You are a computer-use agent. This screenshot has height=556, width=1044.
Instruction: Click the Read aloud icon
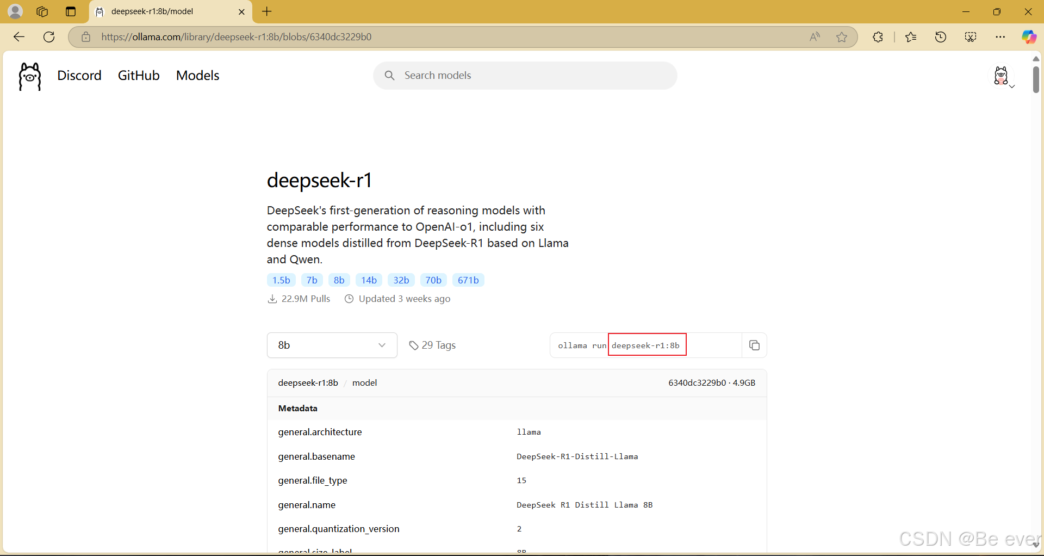click(815, 36)
